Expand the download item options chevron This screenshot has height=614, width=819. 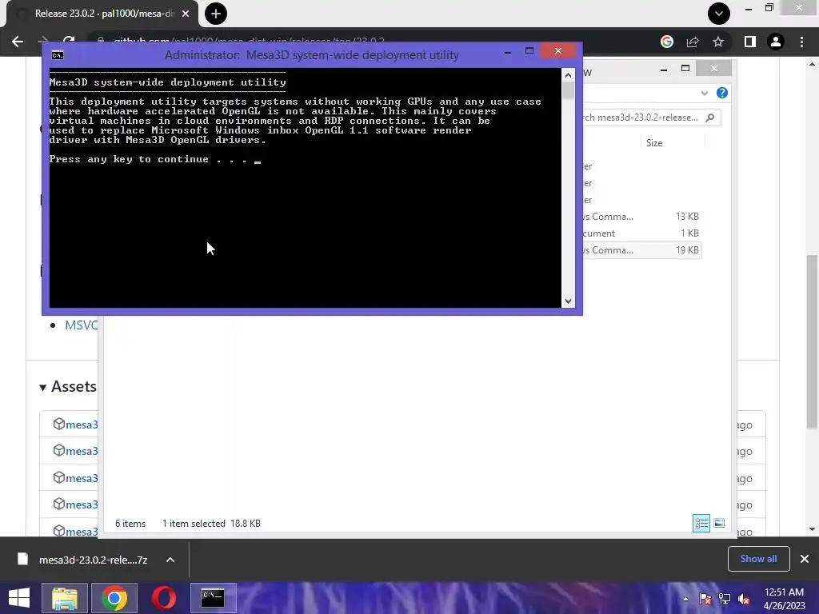(x=170, y=560)
